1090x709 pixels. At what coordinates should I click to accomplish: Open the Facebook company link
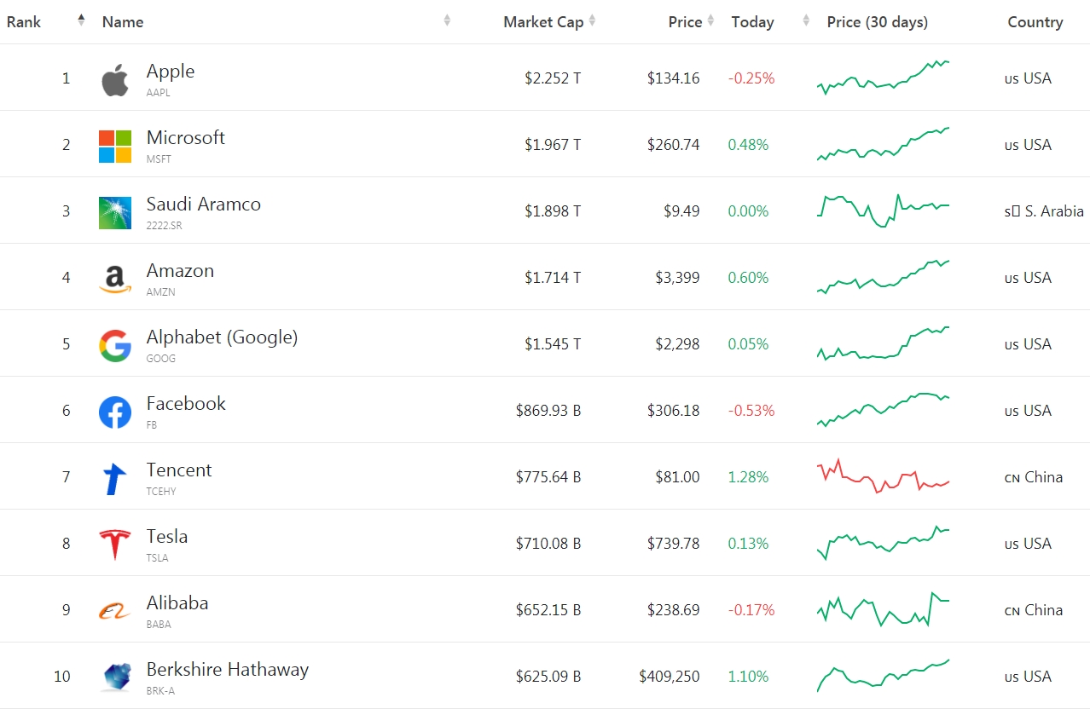(186, 403)
